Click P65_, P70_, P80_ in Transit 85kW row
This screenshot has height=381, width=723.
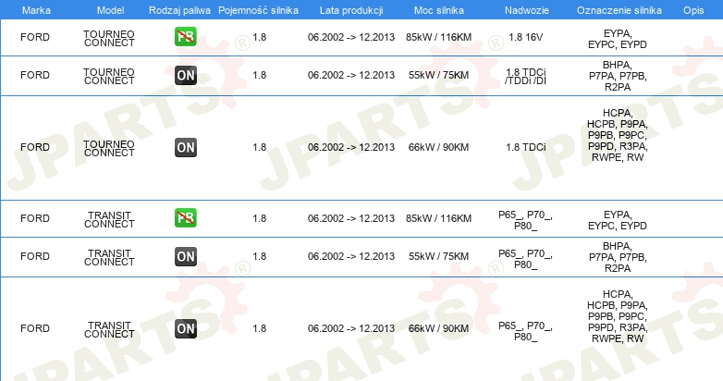526,220
